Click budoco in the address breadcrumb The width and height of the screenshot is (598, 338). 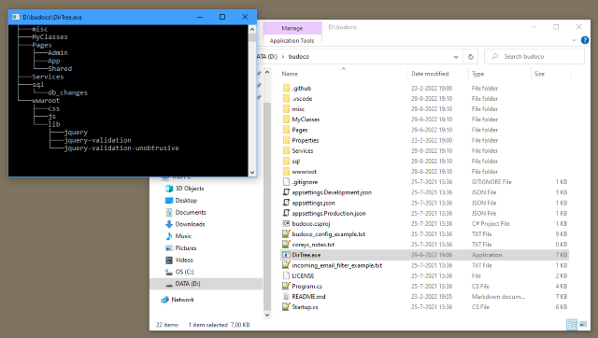(299, 56)
